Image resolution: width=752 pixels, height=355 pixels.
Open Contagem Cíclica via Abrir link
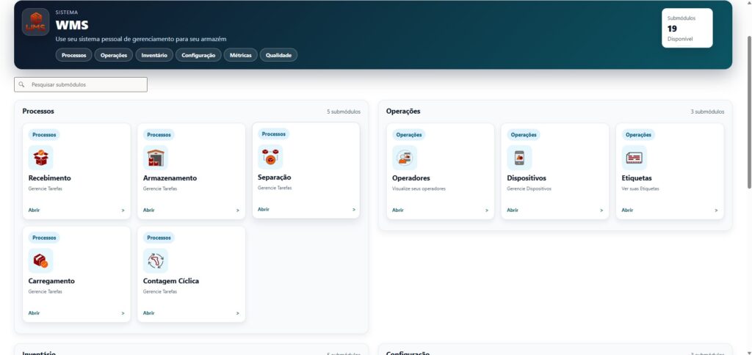(x=148, y=313)
